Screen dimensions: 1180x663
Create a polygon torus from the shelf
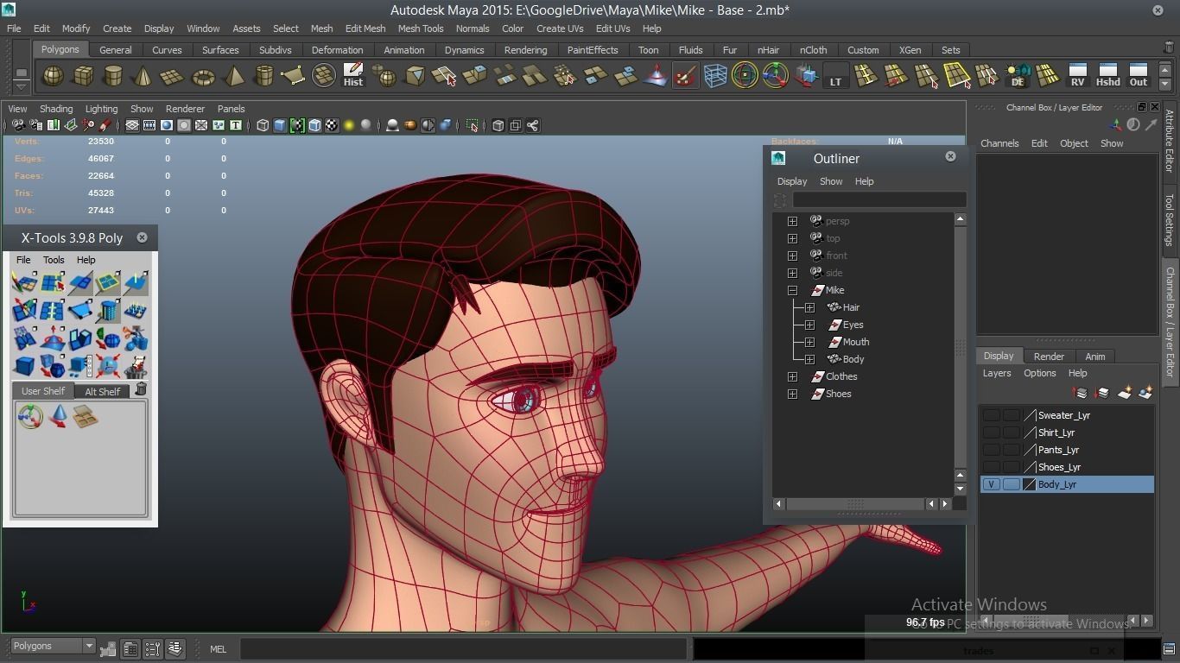click(x=203, y=76)
